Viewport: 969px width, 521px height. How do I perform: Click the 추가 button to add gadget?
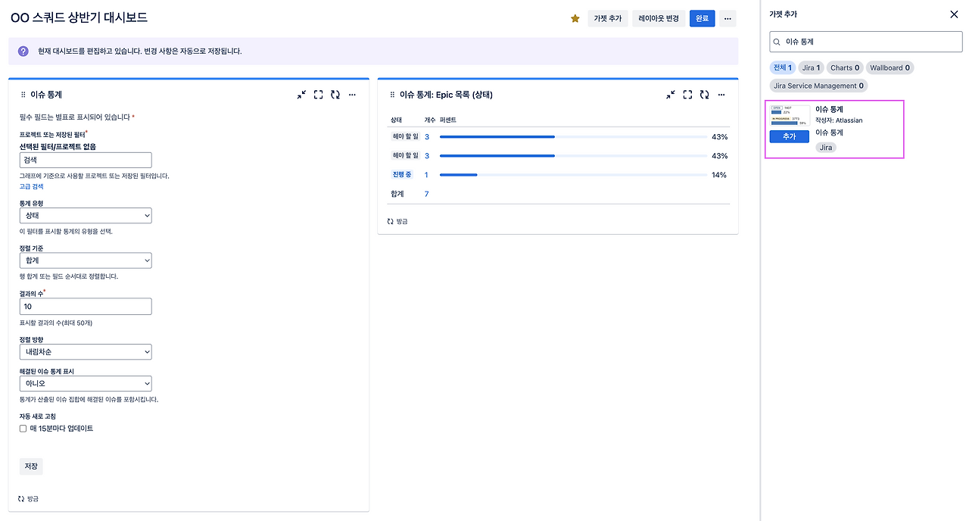pos(790,136)
